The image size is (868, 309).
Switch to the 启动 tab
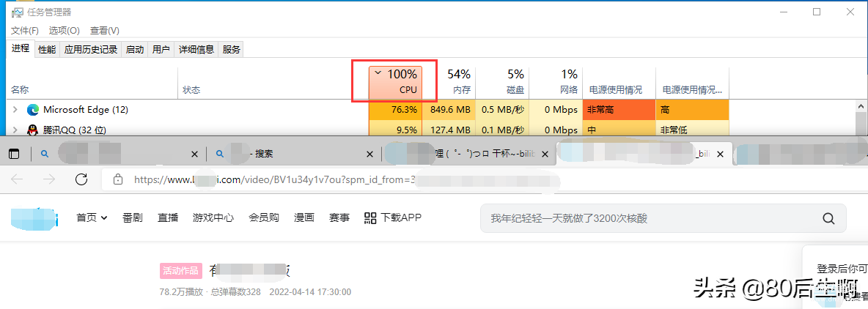pos(134,49)
